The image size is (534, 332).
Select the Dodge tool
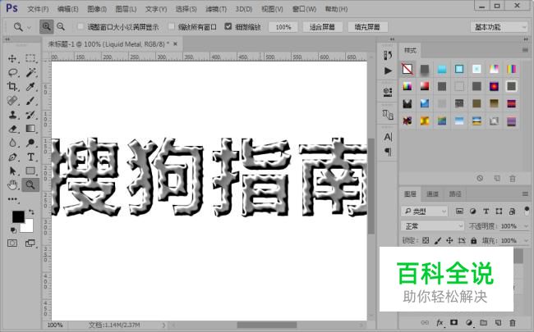click(30, 143)
